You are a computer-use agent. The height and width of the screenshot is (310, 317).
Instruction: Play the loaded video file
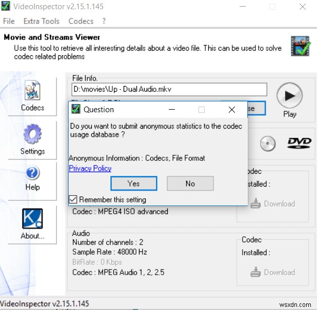click(x=289, y=96)
